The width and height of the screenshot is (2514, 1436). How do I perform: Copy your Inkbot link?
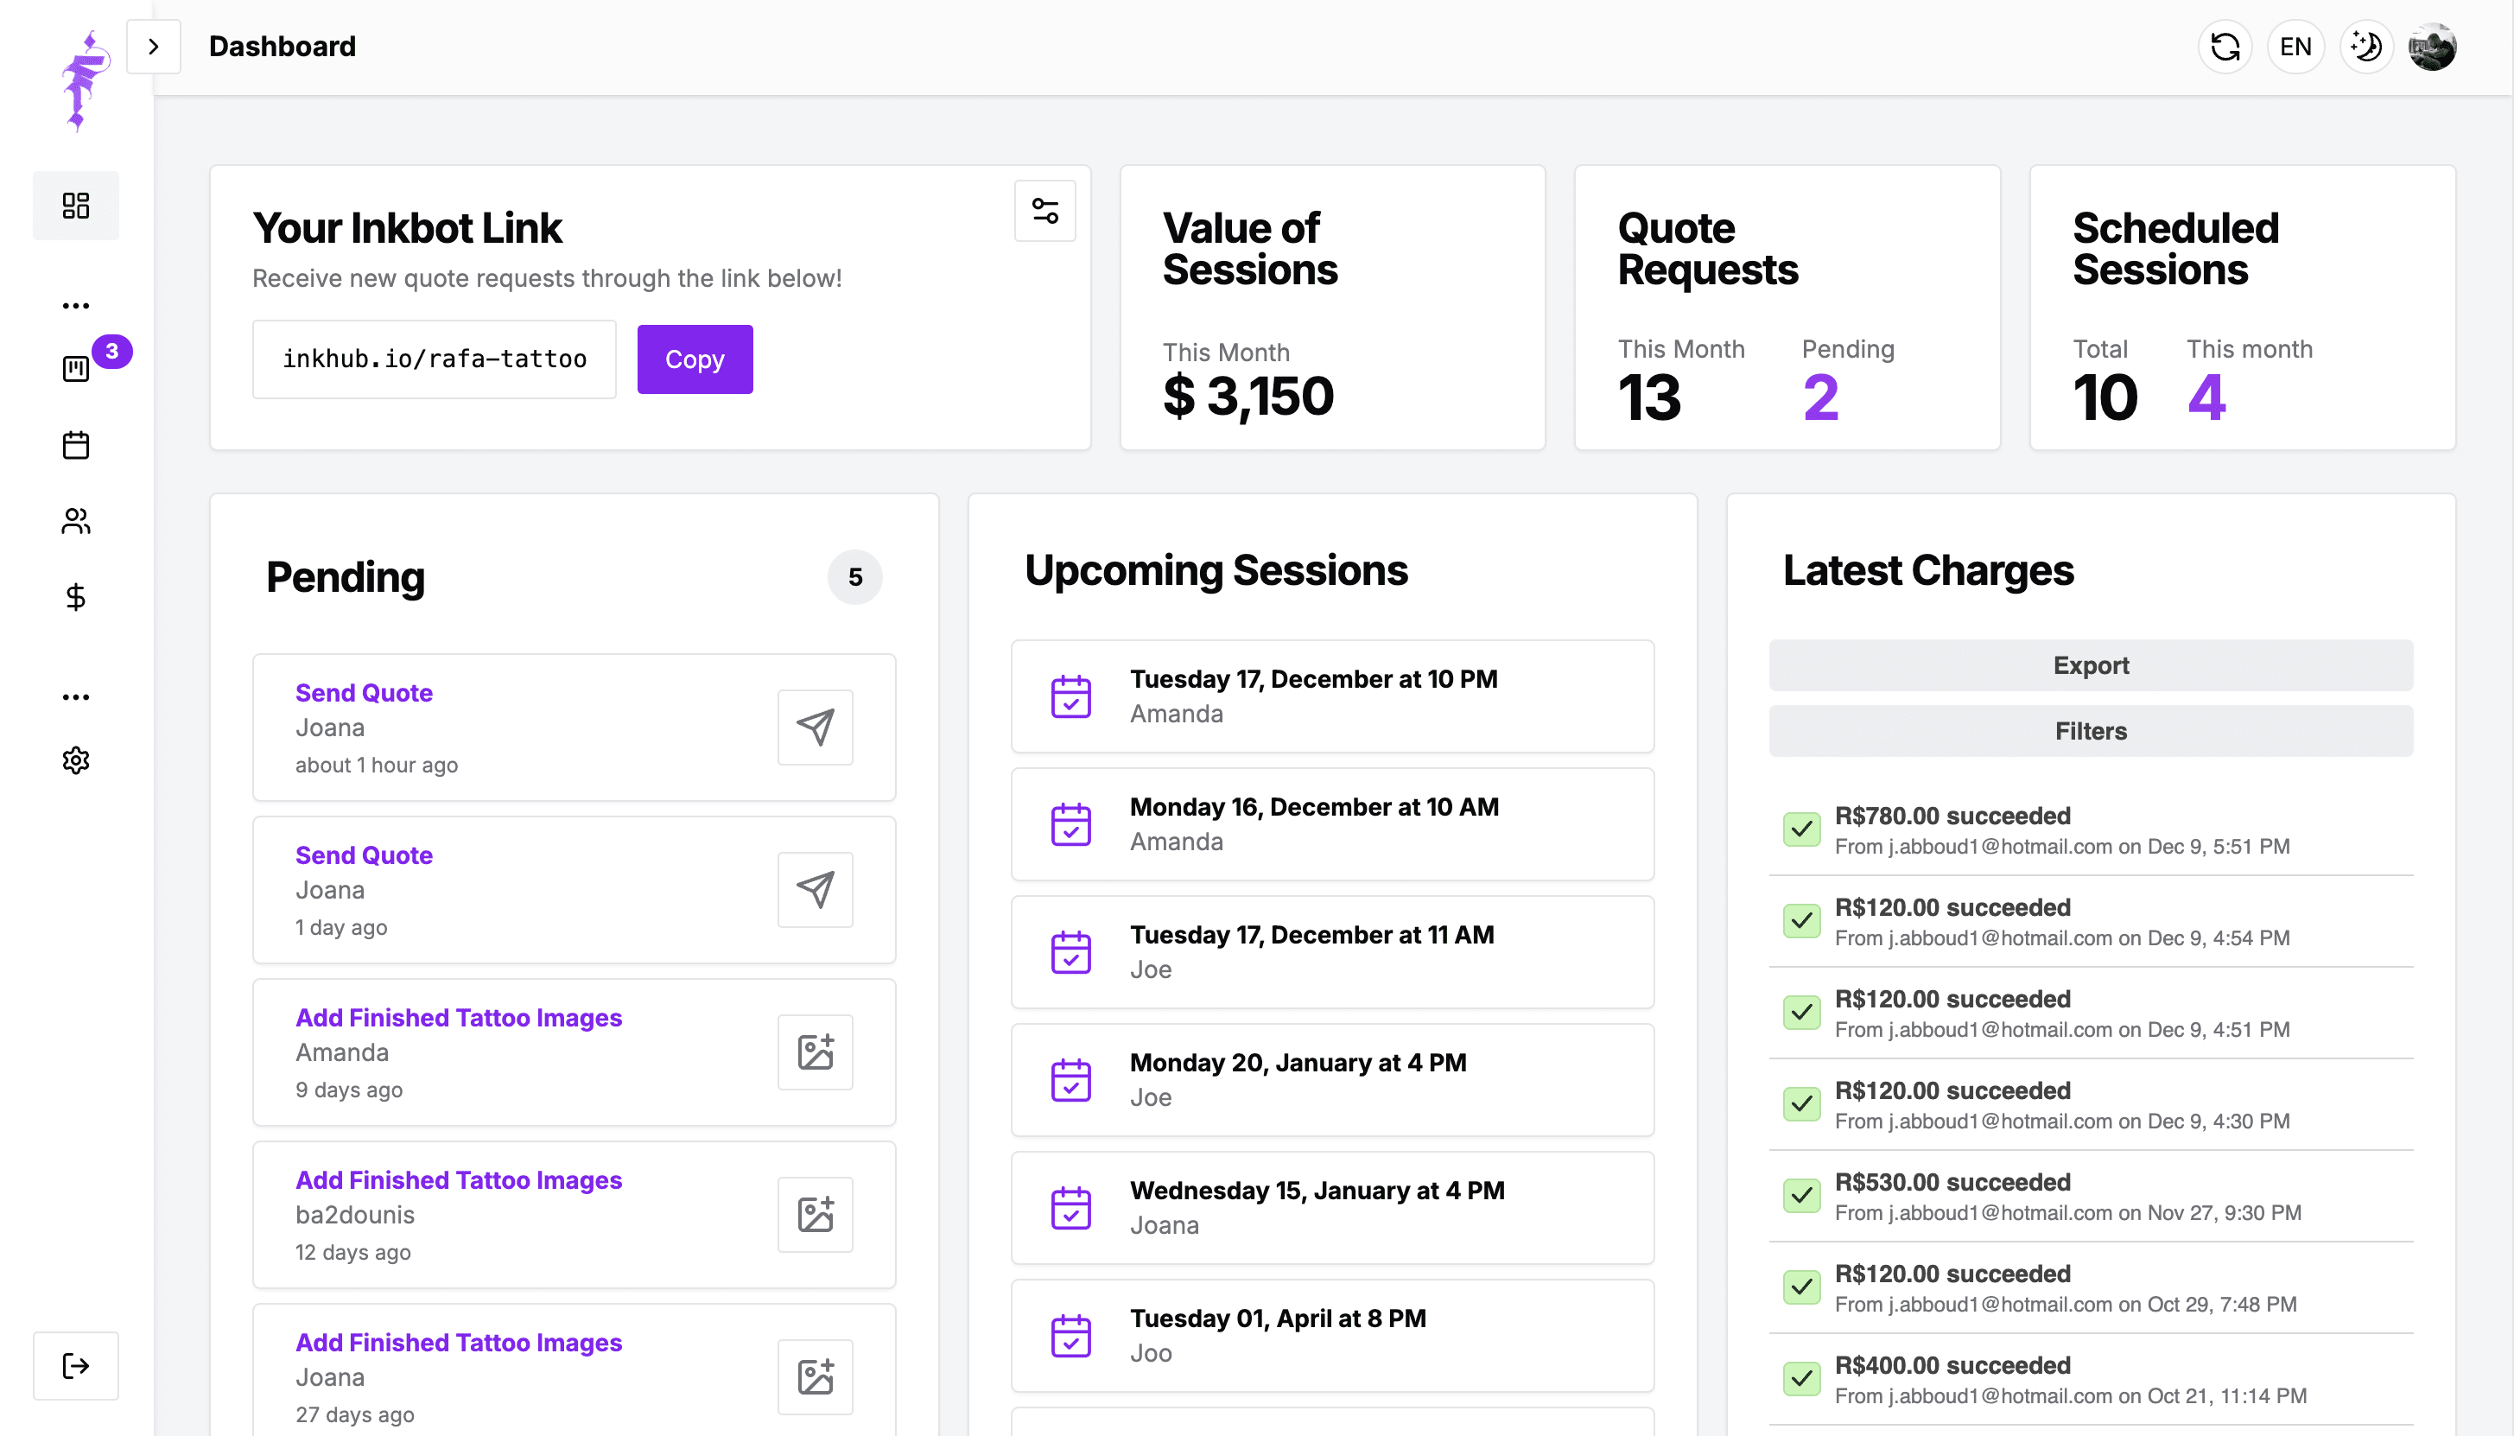694,359
